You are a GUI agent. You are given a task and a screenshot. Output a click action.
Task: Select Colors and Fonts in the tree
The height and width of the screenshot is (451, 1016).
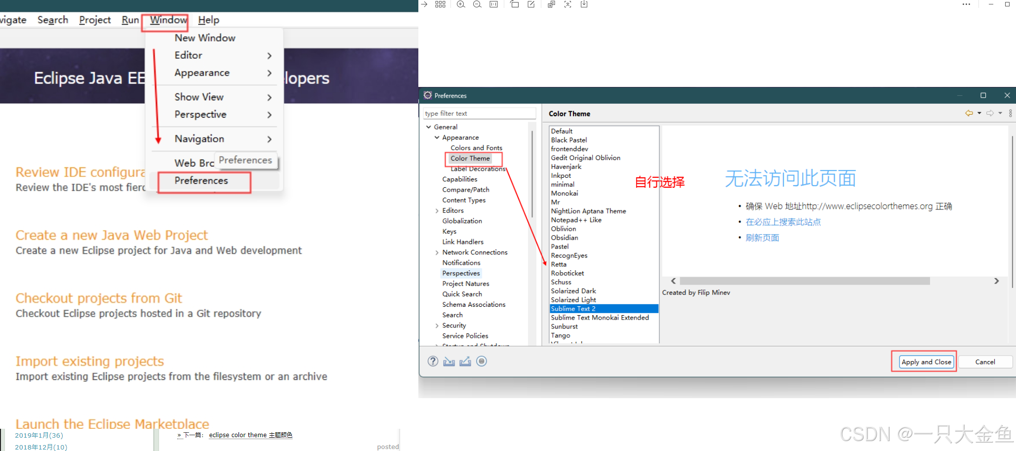476,148
